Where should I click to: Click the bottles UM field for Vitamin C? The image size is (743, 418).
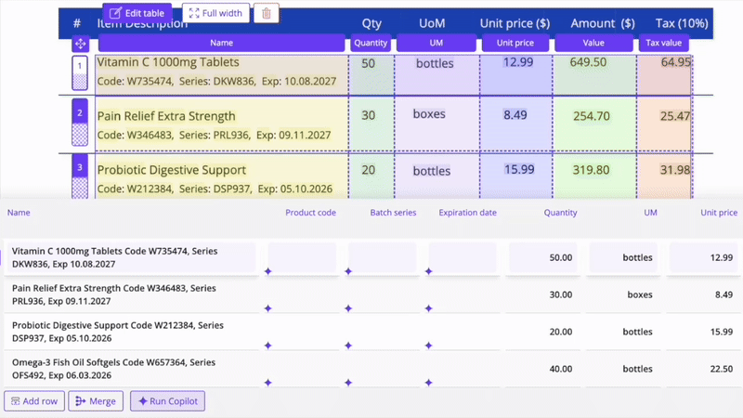623,257
